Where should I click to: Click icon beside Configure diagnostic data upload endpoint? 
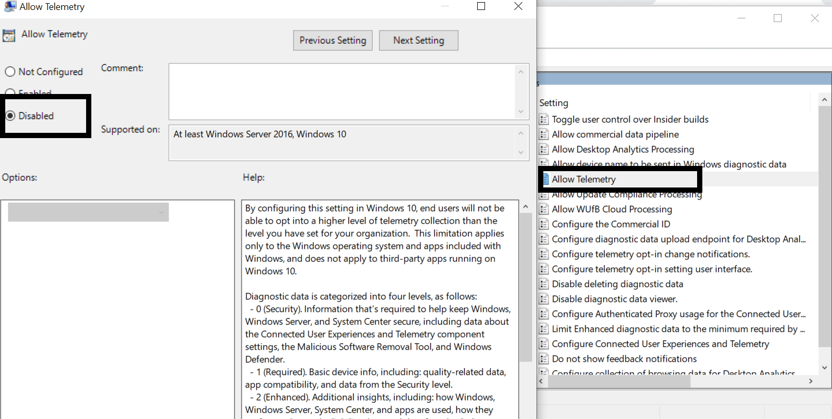(x=544, y=239)
